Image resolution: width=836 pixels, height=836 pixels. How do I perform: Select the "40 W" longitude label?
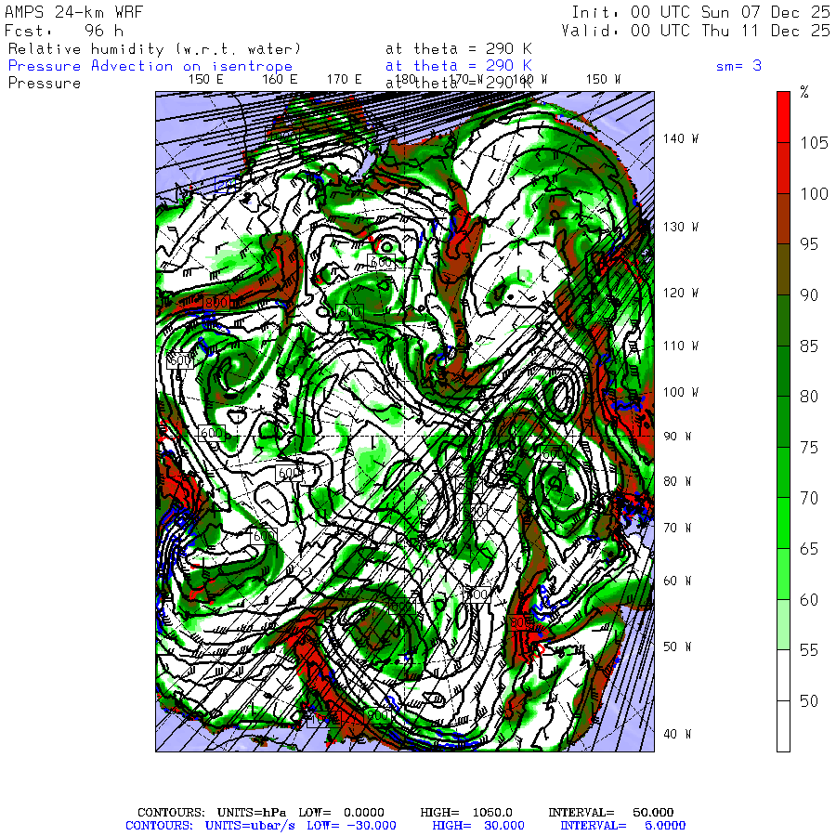point(674,734)
